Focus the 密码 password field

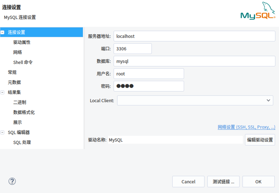(x=149, y=86)
